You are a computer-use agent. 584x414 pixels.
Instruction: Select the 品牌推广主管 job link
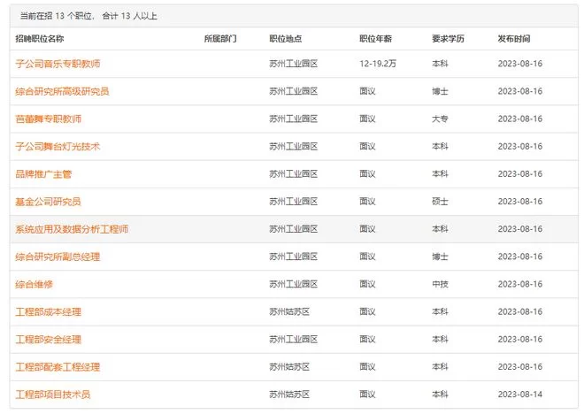[x=43, y=174]
